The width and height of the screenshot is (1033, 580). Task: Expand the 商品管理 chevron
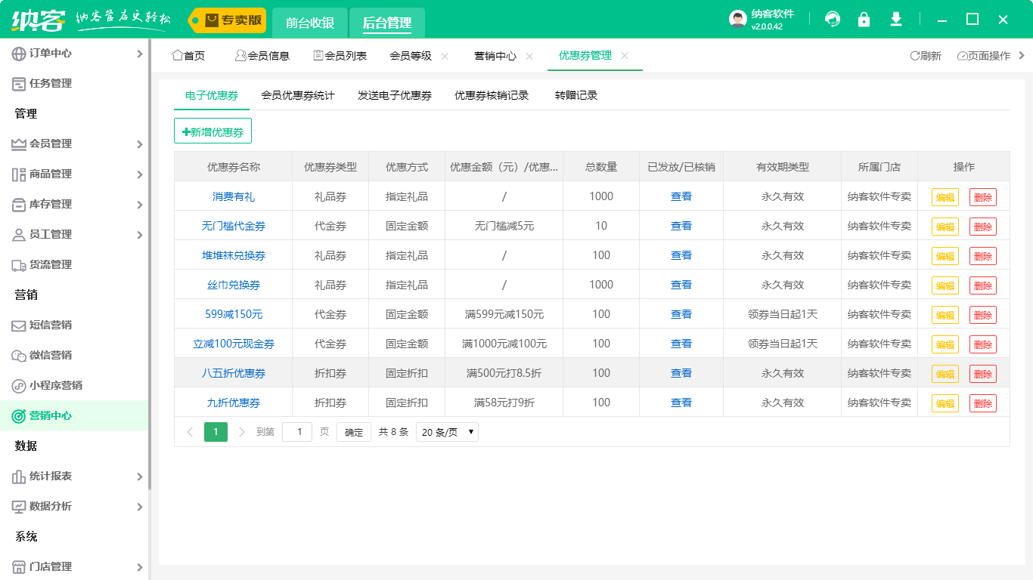(x=140, y=174)
